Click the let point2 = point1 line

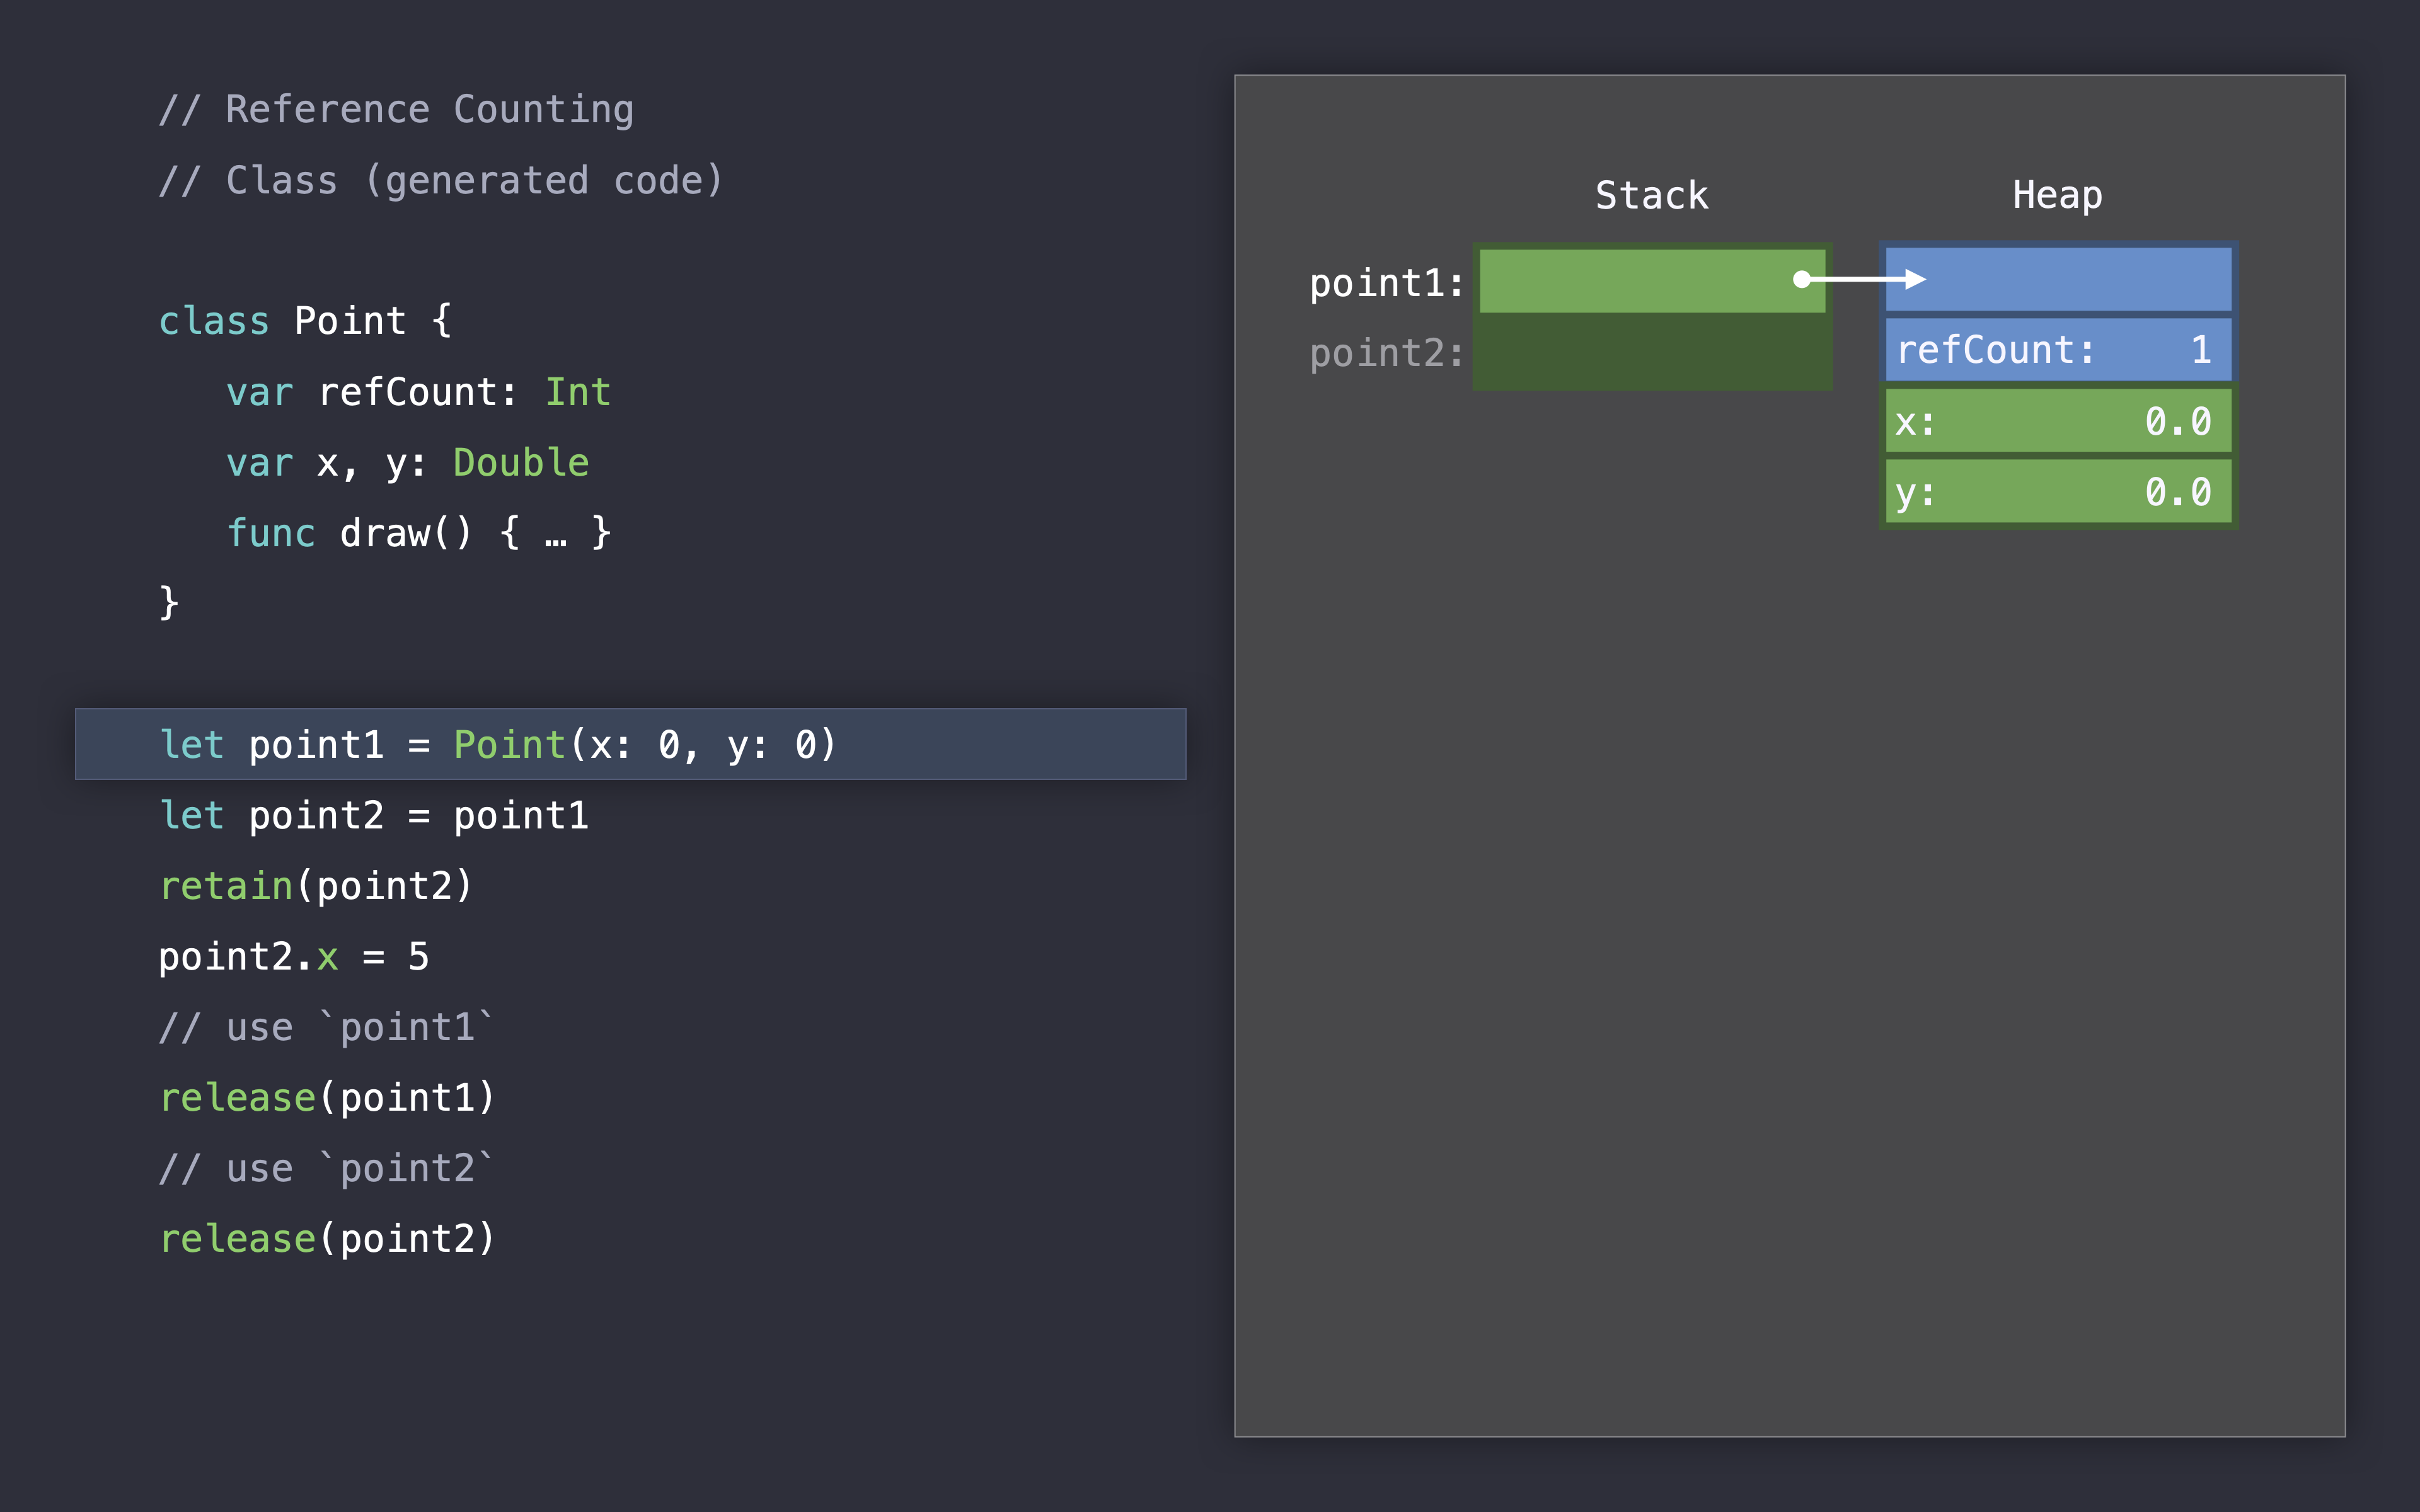point(374,816)
